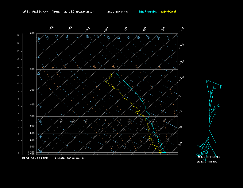This screenshot has height=188, width=243.
Task: Click the 600 pressure axis label
Action: (32, 126)
